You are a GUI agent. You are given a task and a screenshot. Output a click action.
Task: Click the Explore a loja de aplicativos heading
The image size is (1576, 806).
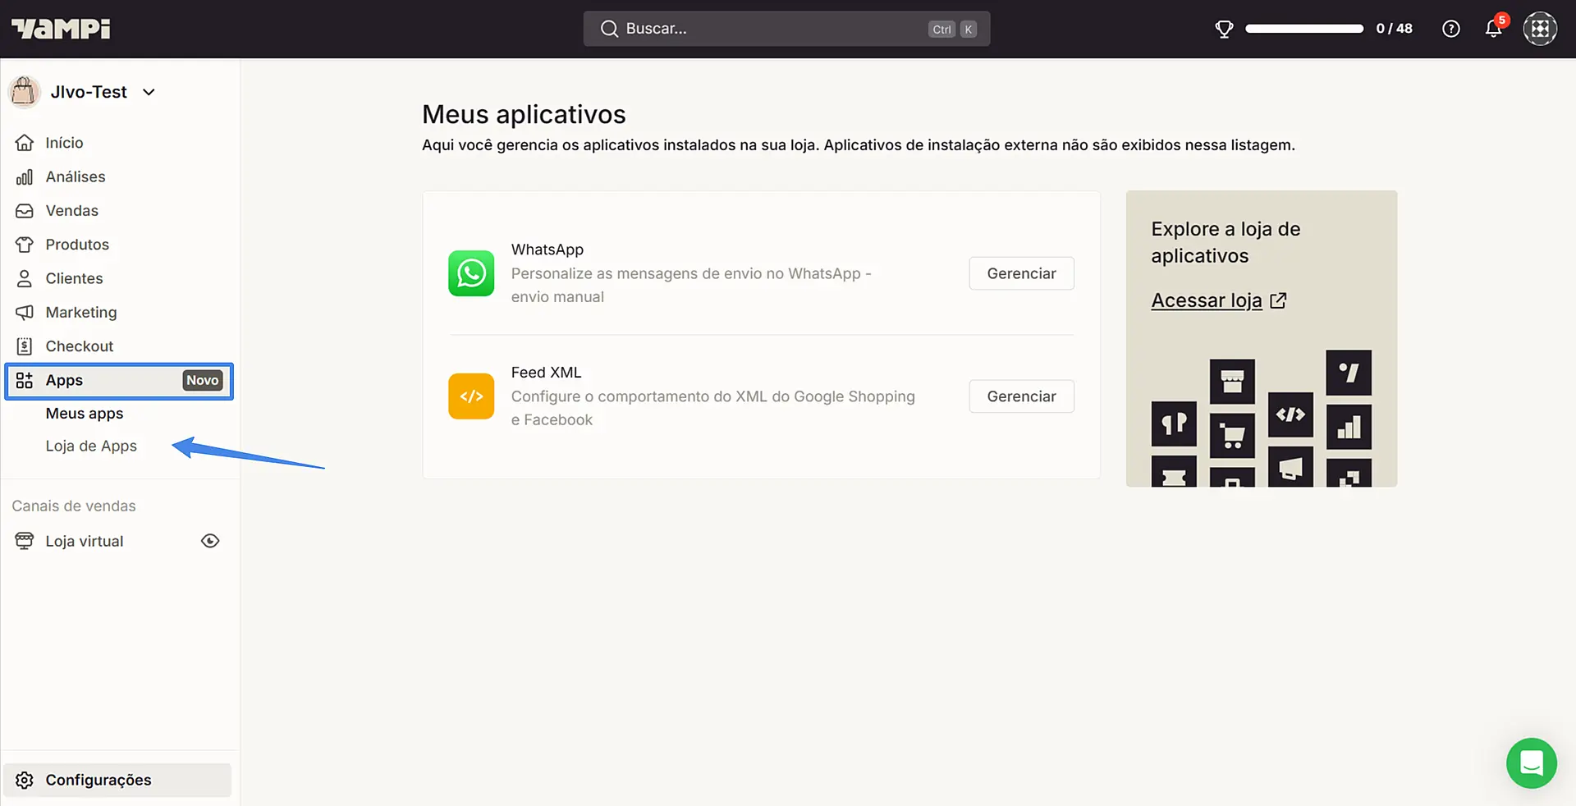point(1226,242)
